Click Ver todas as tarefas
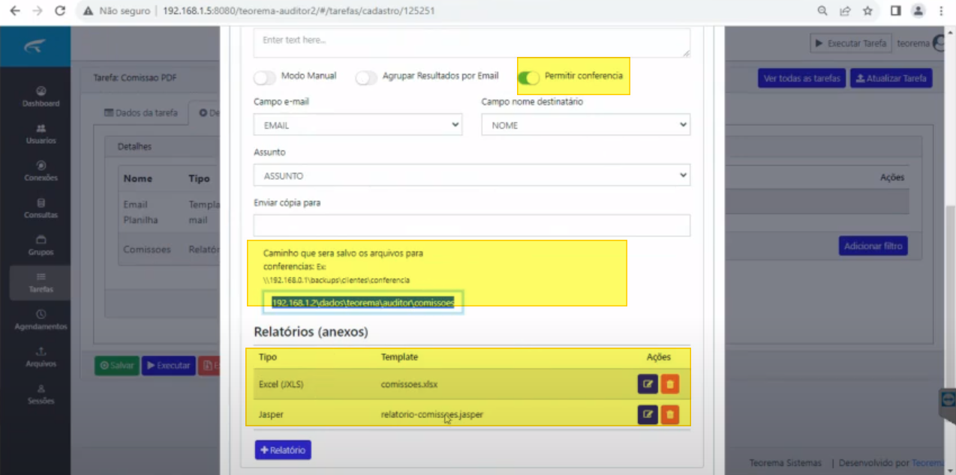Viewport: 956px width, 475px height. click(801, 78)
